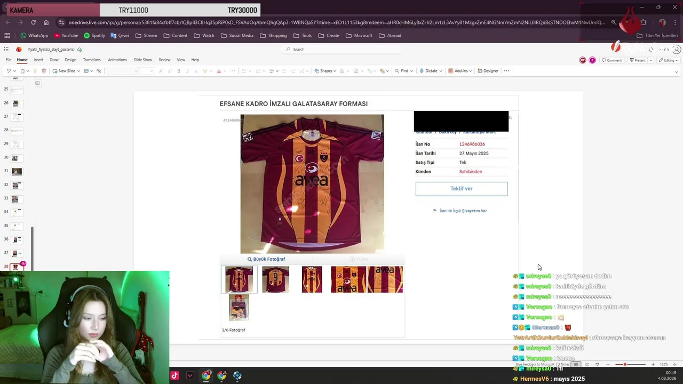Click the slide Layout icon
Screen dimensions: 683x384
86,71
